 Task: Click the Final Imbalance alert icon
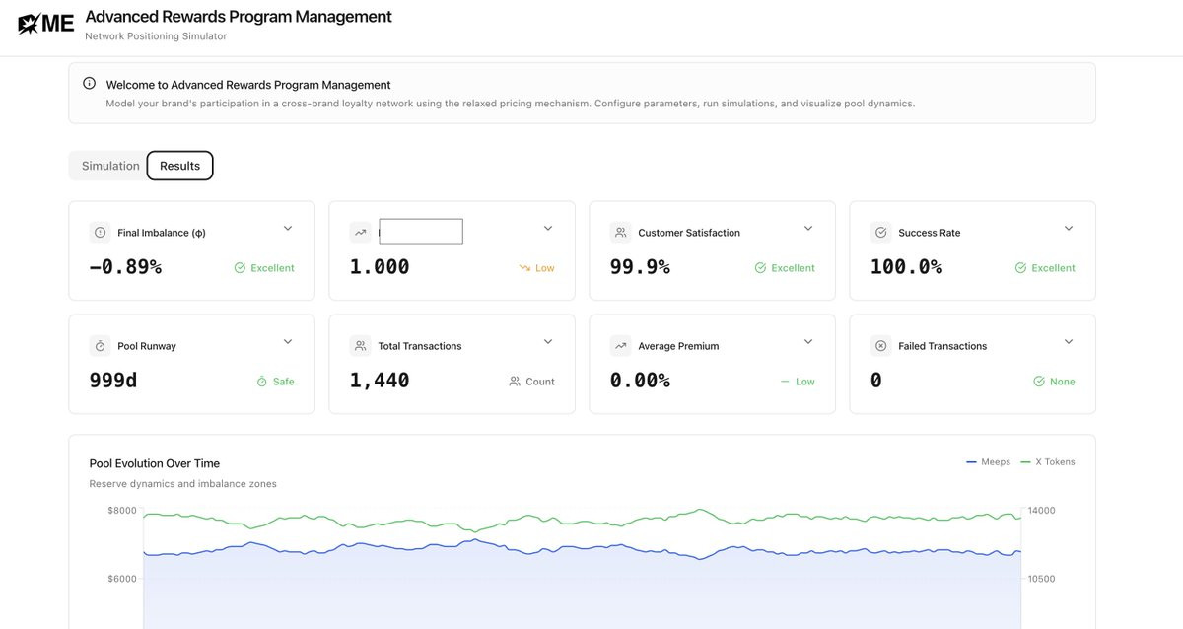click(100, 233)
